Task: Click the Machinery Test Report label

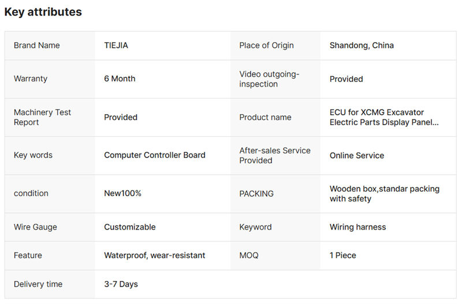Action: point(42,117)
